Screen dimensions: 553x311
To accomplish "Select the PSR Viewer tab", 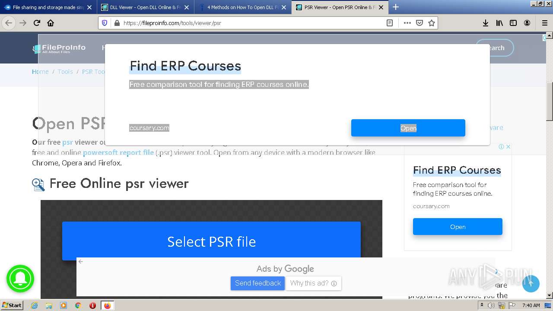I will coord(340,7).
